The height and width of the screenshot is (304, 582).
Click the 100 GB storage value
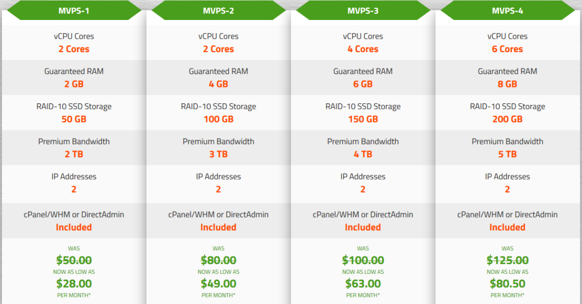pos(219,119)
